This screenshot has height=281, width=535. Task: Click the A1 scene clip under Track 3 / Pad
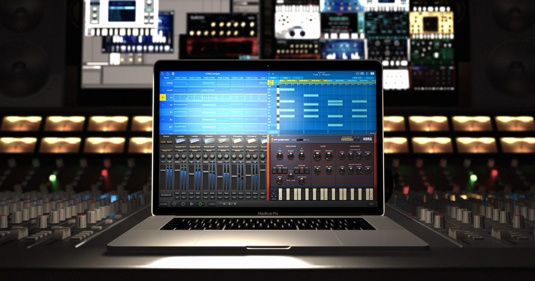pyautogui.click(x=209, y=97)
